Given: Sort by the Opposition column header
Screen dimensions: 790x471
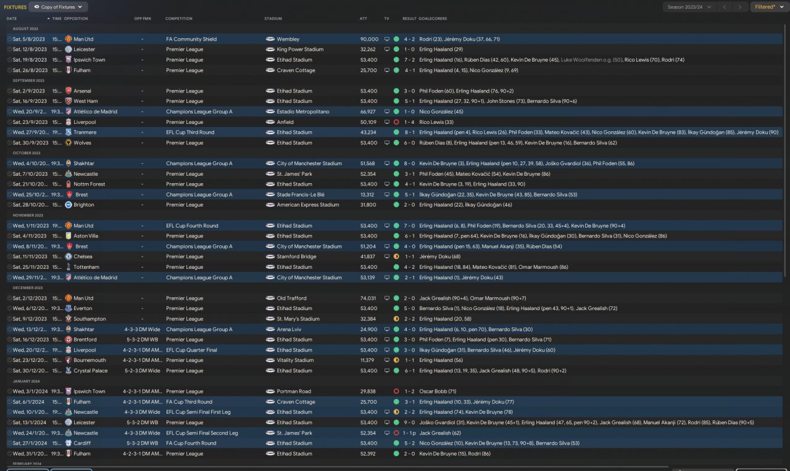Looking at the screenshot, I should click(x=76, y=18).
